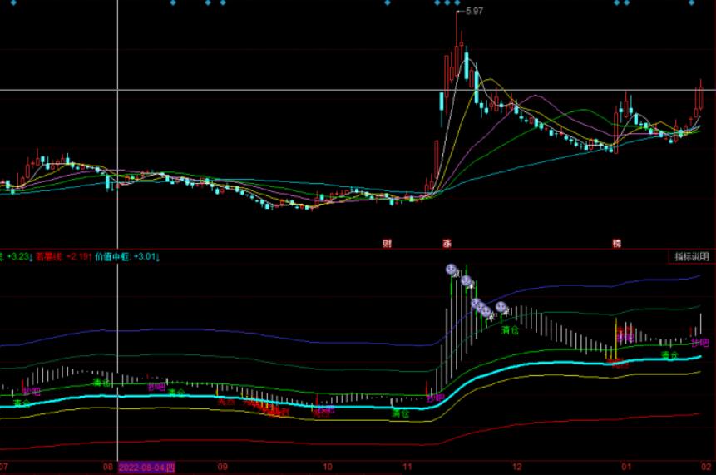Click the 指标说明 button
The image size is (716, 475).
(x=691, y=257)
